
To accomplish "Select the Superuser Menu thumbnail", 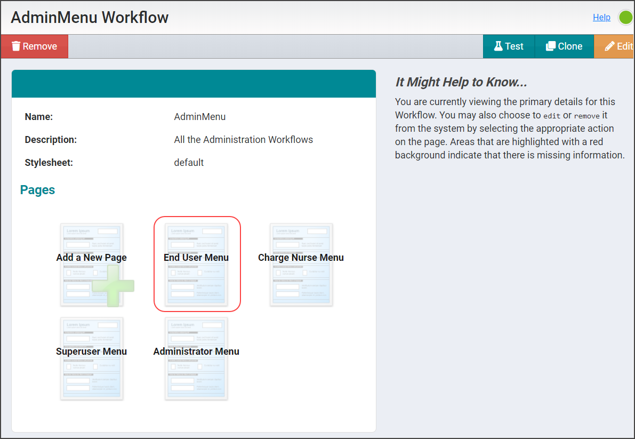I will click(x=91, y=358).
